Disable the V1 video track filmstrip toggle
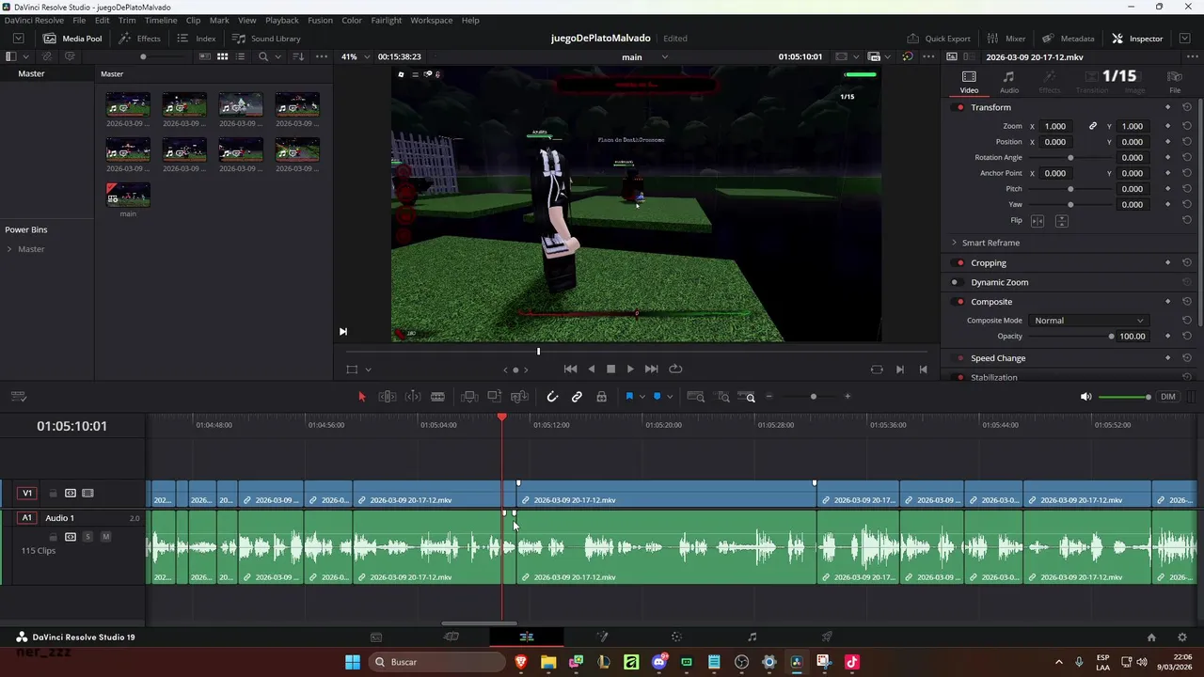1204x677 pixels. click(x=87, y=494)
